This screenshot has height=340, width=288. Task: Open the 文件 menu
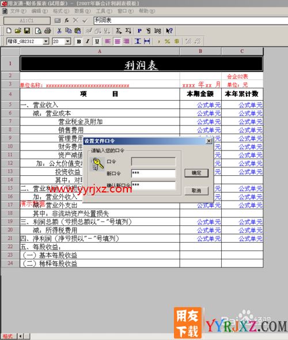18,11
